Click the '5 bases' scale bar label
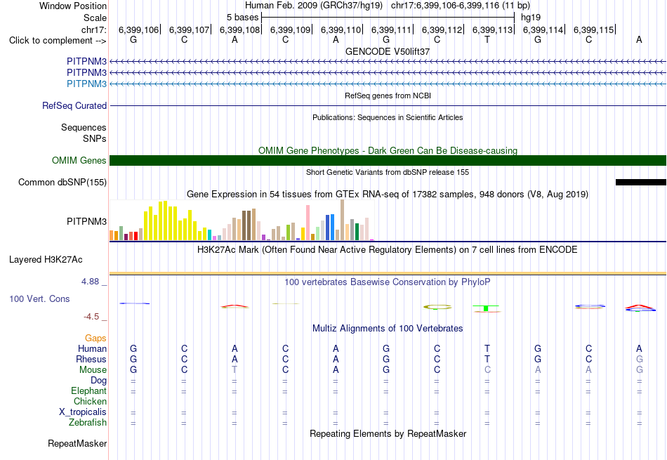This screenshot has height=460, width=667. (x=242, y=18)
